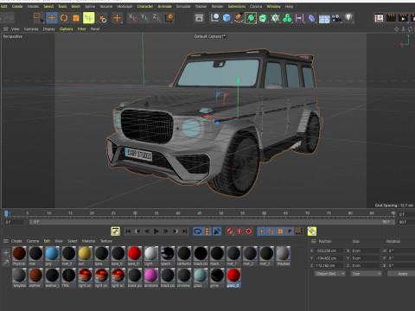
Task: Open the Window menu
Action: [x=273, y=6]
